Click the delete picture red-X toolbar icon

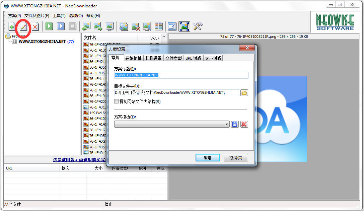(135, 26)
